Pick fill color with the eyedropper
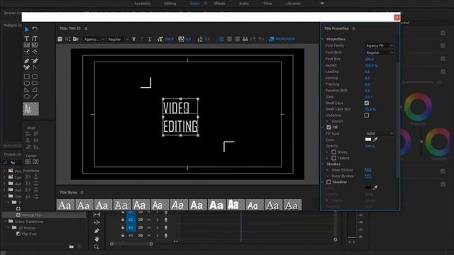This screenshot has width=454, height=255. pyautogui.click(x=375, y=140)
